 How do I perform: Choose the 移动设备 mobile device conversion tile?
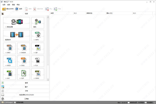coord(17,23)
